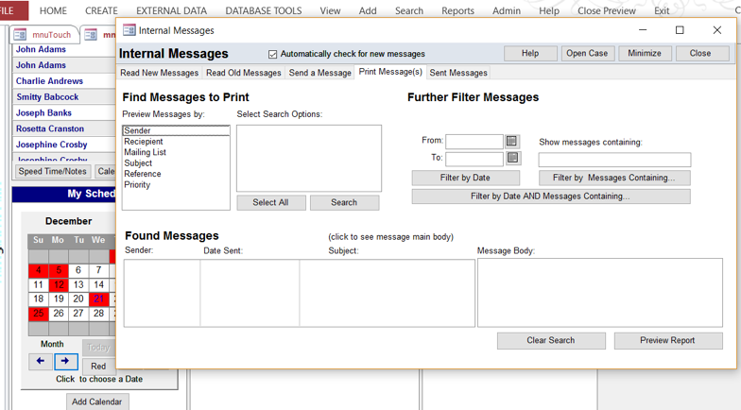The width and height of the screenshot is (741, 410).
Task: Click the Internal Messages title bar icon
Action: pyautogui.click(x=129, y=30)
